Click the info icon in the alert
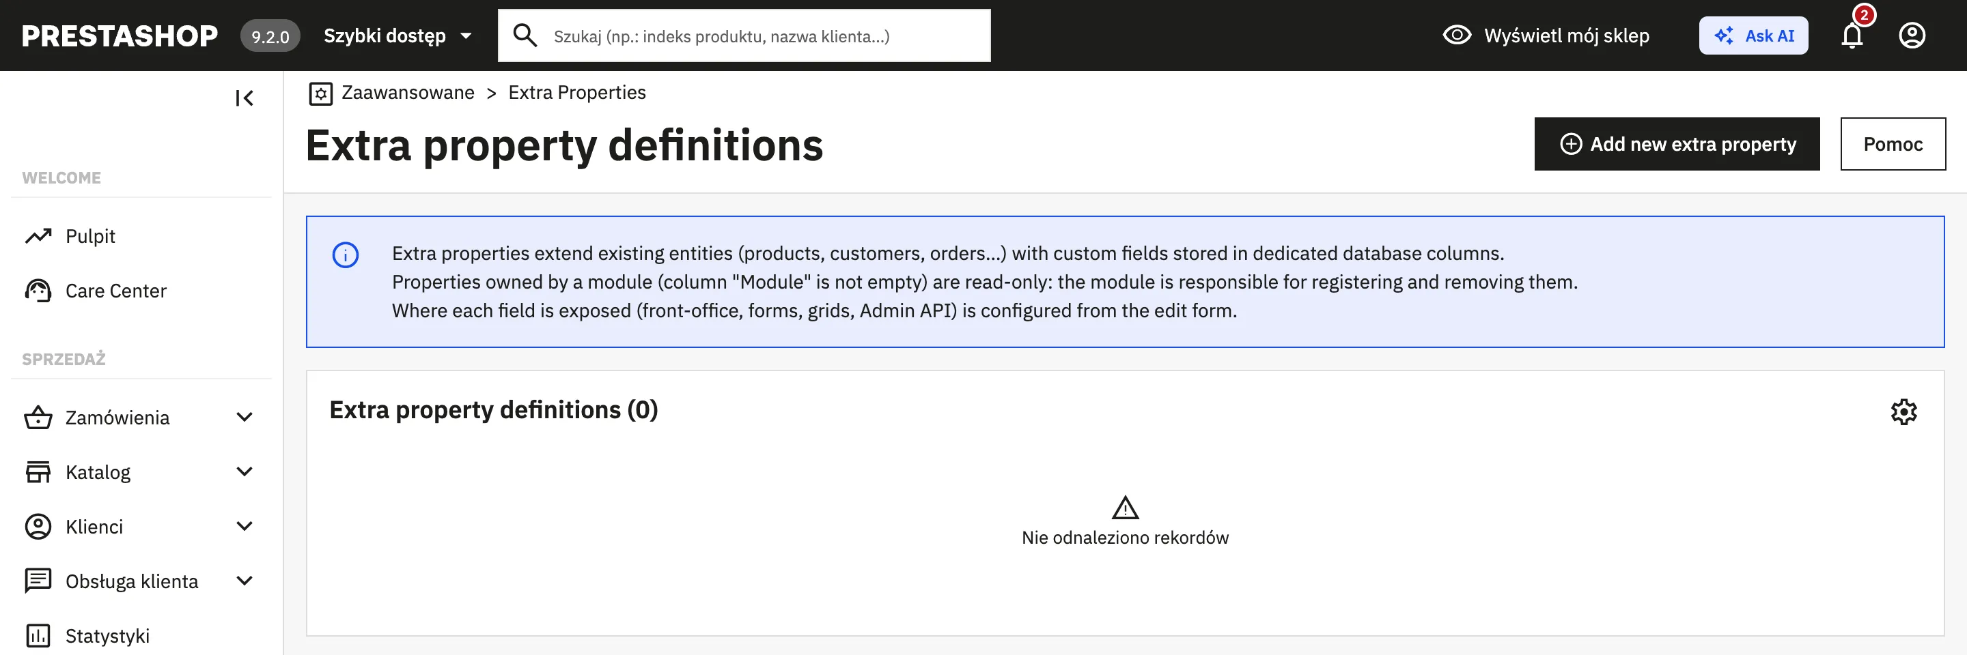The width and height of the screenshot is (1967, 655). pos(345,254)
